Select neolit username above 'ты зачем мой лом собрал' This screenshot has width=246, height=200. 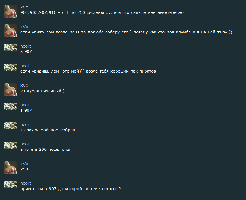[26, 124]
